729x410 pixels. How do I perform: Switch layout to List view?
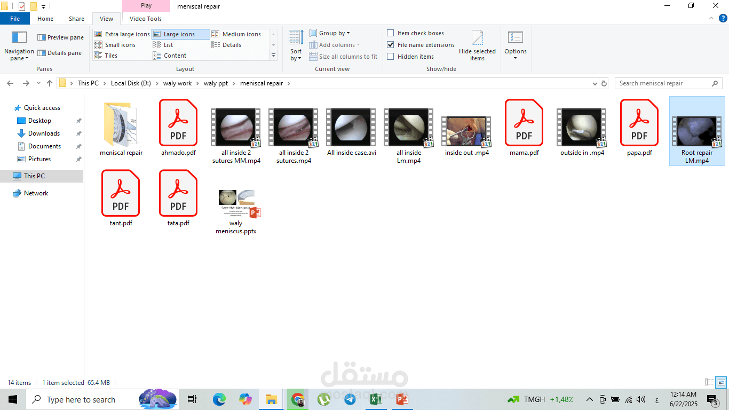point(163,45)
